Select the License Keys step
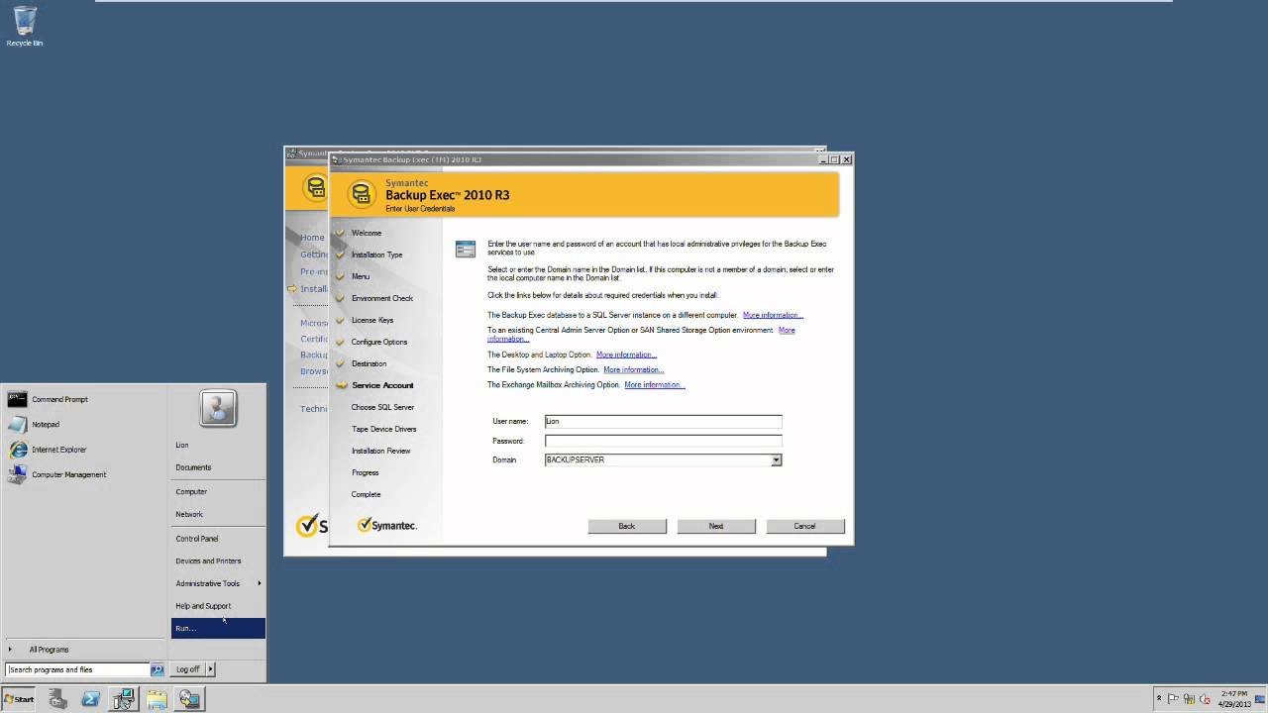This screenshot has height=713, width=1268. tap(371, 320)
